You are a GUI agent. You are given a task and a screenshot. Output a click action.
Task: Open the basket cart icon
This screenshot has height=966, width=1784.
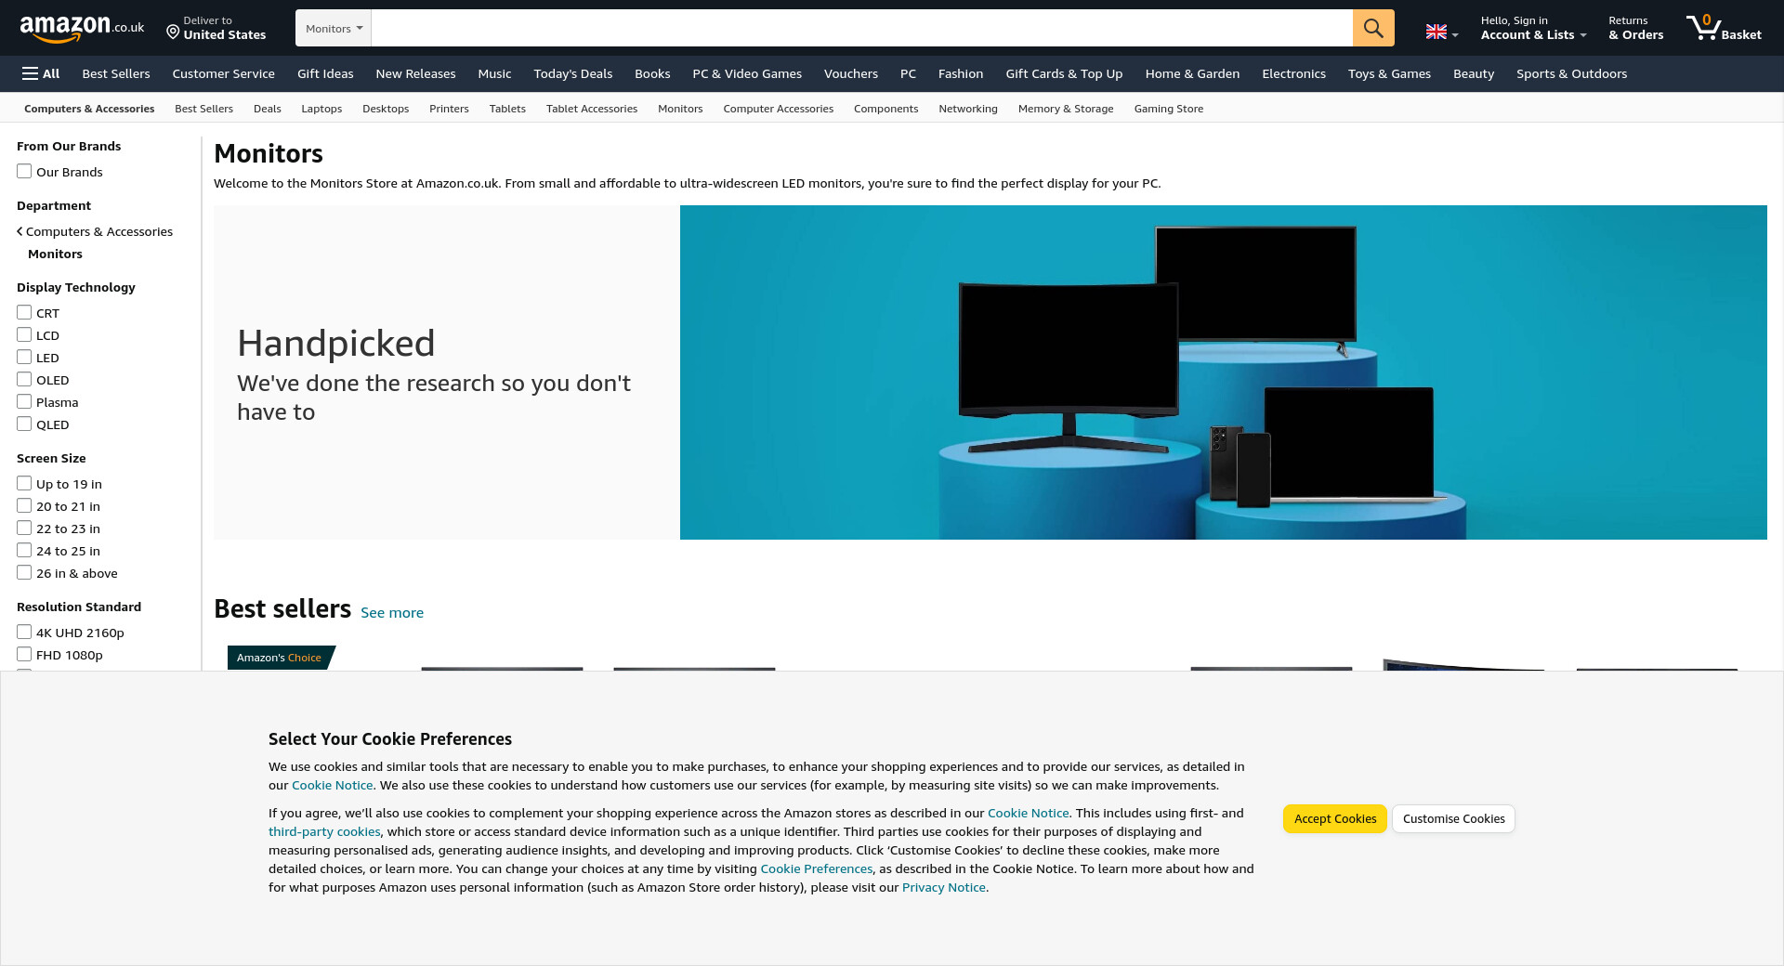[1724, 28]
